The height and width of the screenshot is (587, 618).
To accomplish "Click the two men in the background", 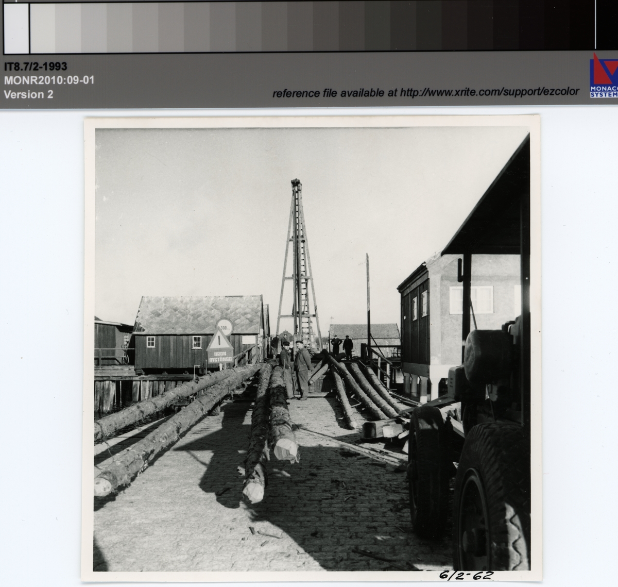I will tap(341, 346).
